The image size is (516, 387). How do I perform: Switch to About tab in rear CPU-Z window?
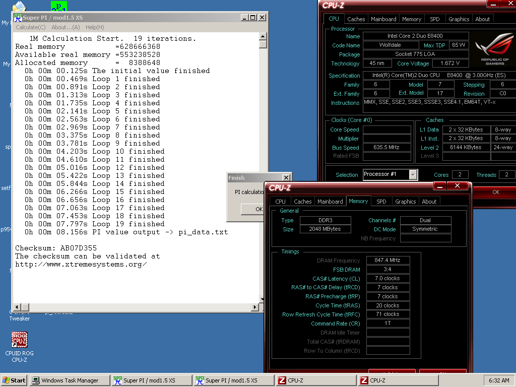tap(482, 19)
